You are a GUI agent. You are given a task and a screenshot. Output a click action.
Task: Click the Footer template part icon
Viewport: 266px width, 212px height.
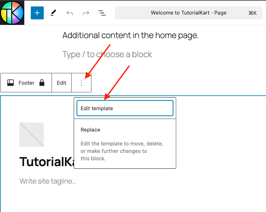pos(10,83)
